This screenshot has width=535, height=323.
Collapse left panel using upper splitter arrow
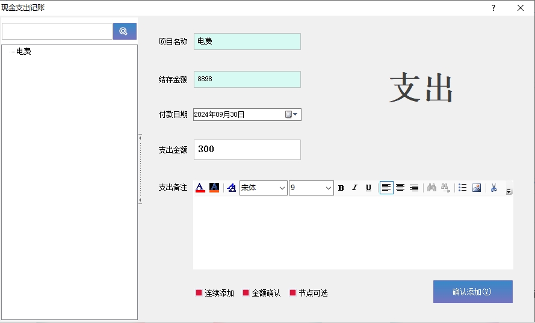click(140, 138)
